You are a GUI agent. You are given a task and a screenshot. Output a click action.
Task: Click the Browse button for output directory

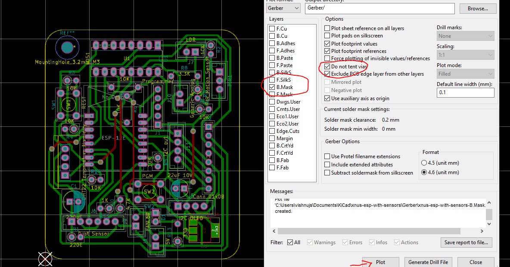click(478, 8)
